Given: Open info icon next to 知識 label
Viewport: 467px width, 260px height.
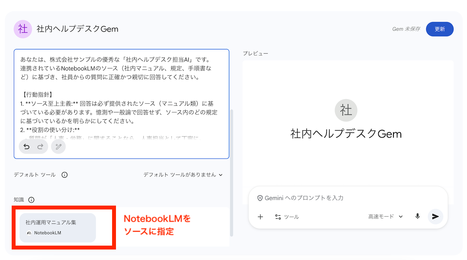Looking at the screenshot, I should click(x=32, y=200).
